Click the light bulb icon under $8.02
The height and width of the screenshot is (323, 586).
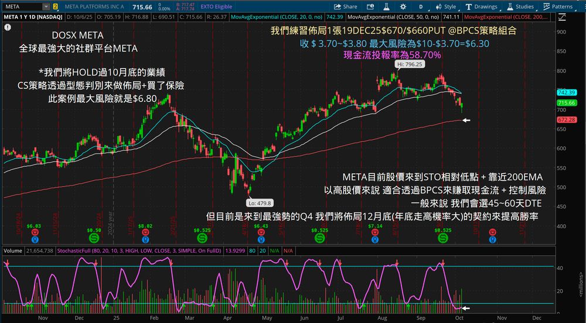pyautogui.click(x=145, y=240)
